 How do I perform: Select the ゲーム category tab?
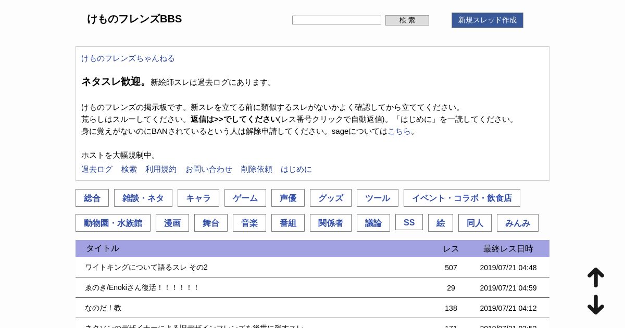pyautogui.click(x=245, y=198)
